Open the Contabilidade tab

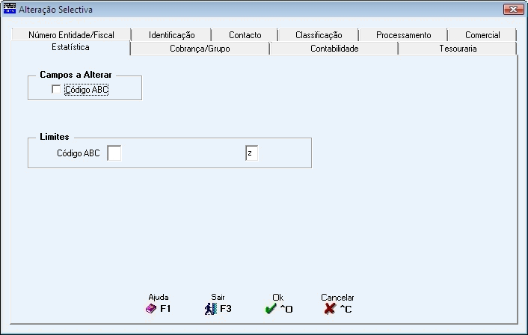pos(334,49)
